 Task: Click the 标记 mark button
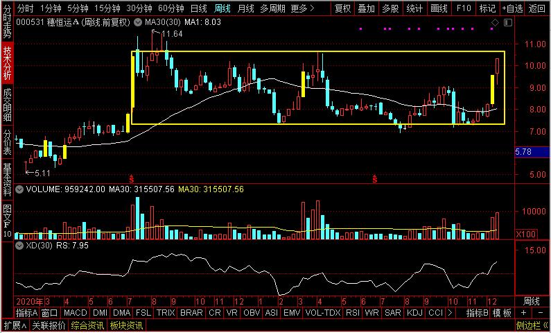(x=488, y=8)
